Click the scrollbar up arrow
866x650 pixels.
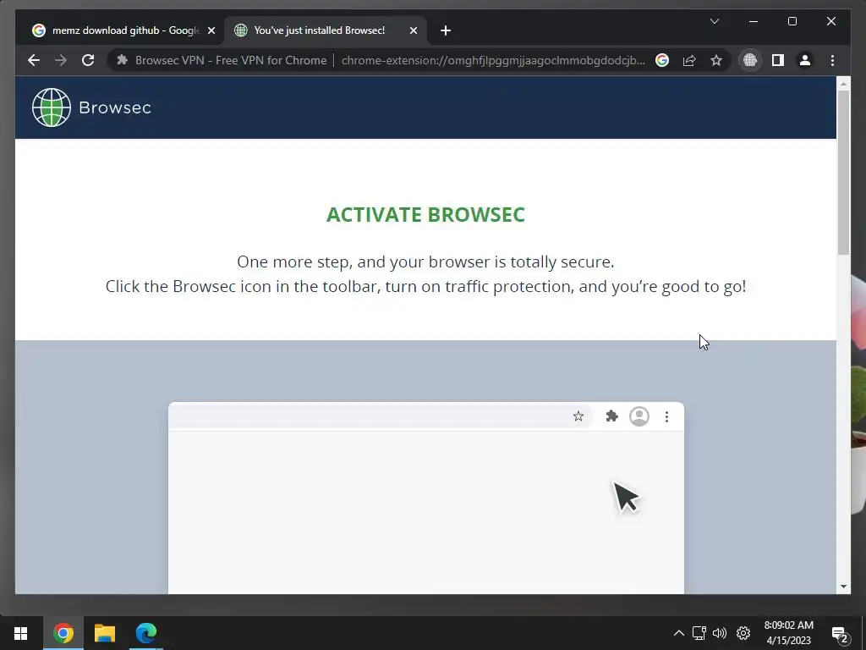(x=843, y=84)
